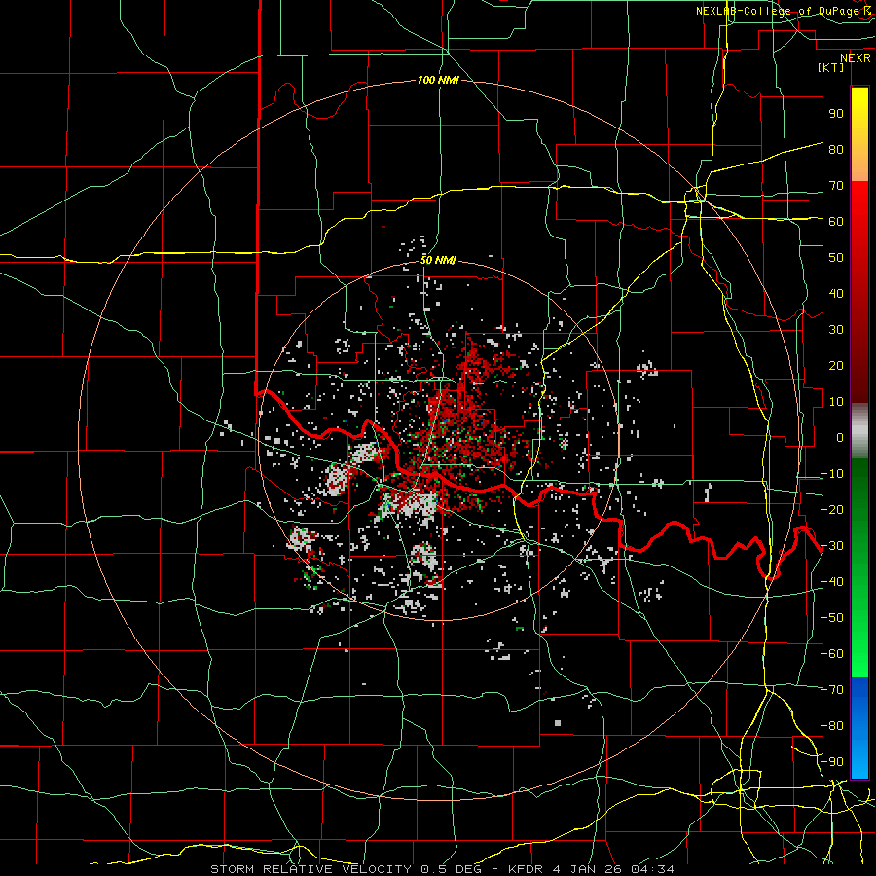The height and width of the screenshot is (876, 876).
Task: Click the 40 value on the velocity scale
Action: (x=836, y=294)
